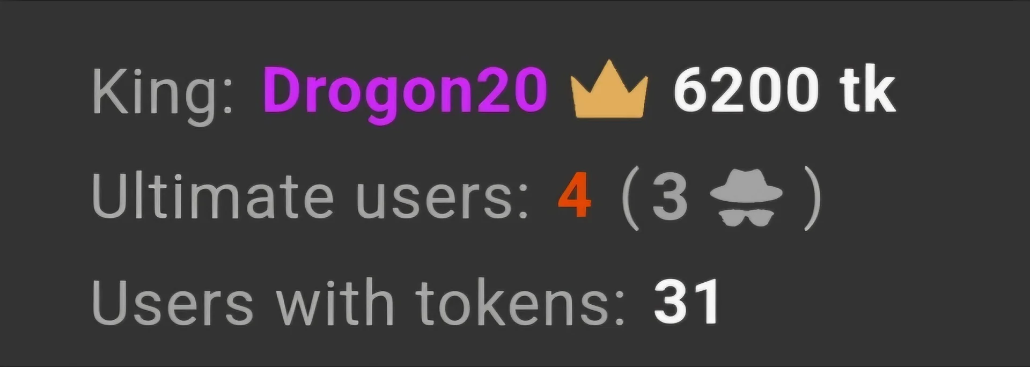
Task: Select the hat of the anonymous icon
Action: 746,185
